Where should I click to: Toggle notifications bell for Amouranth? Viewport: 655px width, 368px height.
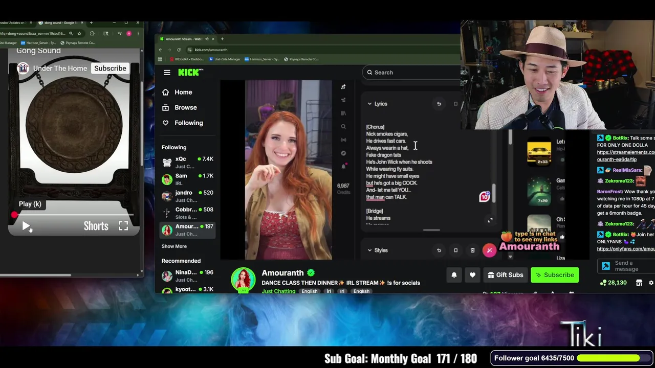(x=454, y=275)
